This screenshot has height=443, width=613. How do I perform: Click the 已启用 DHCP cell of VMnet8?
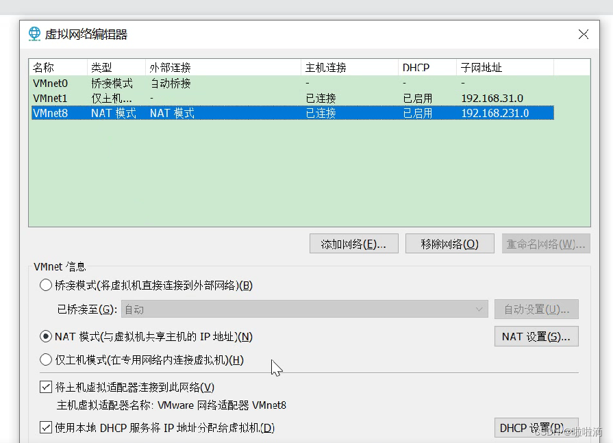pyautogui.click(x=418, y=113)
